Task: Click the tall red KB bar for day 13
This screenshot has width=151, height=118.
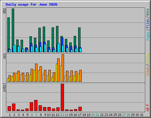Action: pyautogui.click(x=62, y=97)
